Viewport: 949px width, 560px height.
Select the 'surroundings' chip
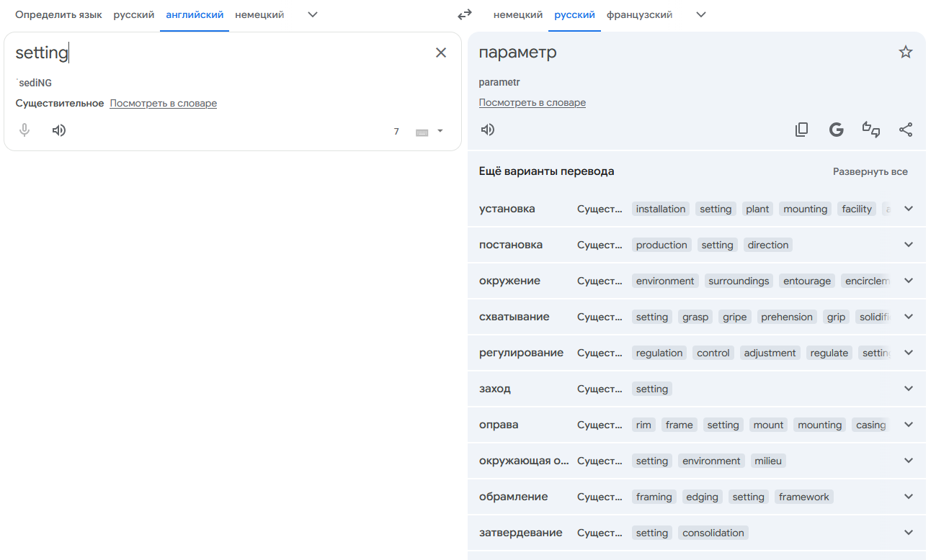(739, 281)
